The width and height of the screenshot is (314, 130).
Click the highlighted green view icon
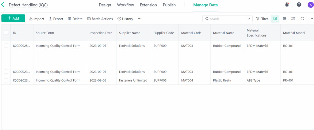click(275, 19)
